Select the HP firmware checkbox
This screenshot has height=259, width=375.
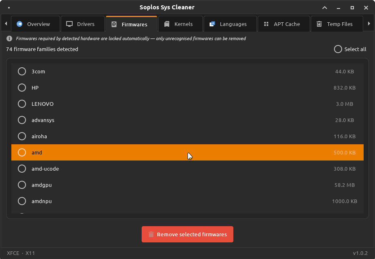pos(22,88)
